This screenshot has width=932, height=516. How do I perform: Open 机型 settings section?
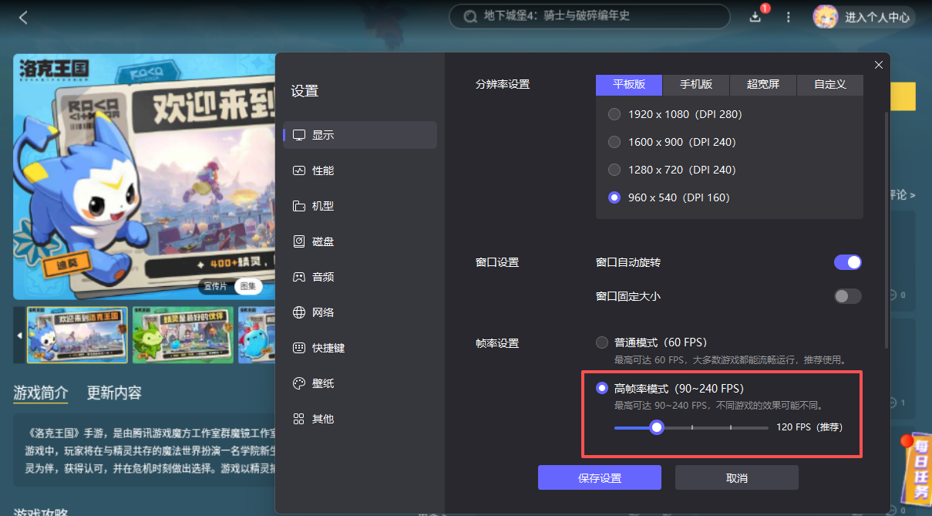tap(360, 206)
